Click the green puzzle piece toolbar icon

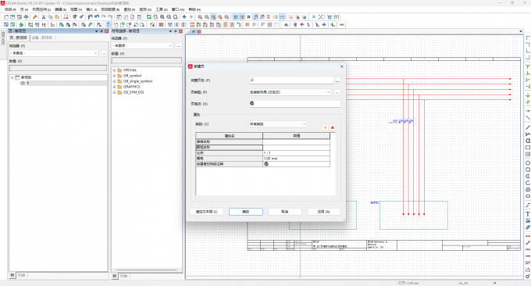coord(21,25)
